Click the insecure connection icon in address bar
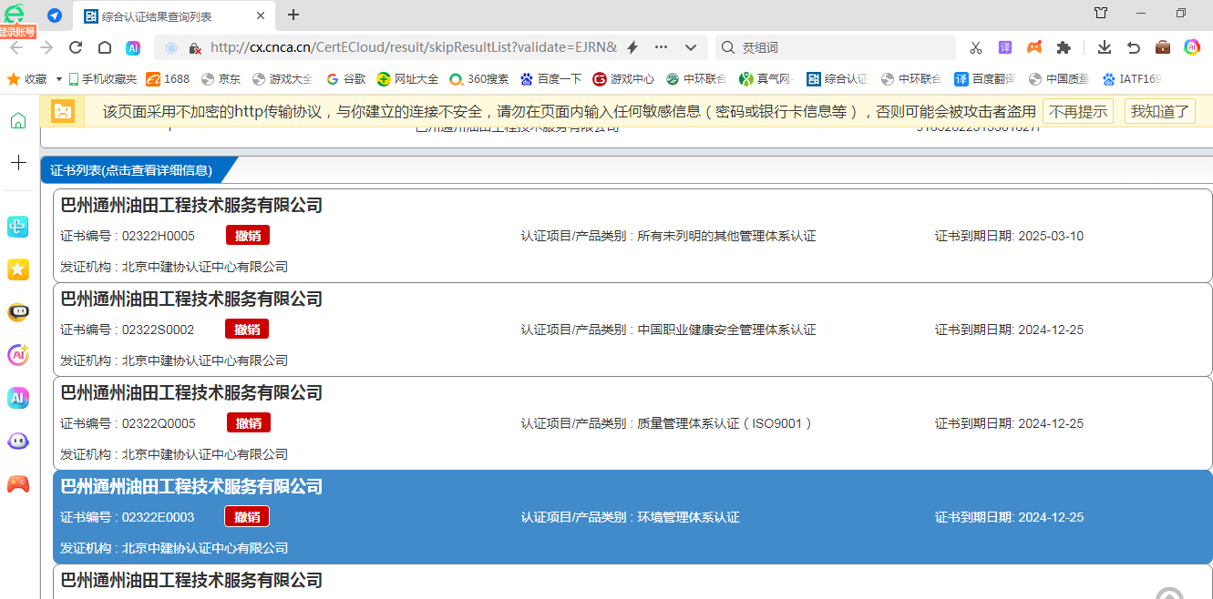This screenshot has height=599, width=1213. [x=194, y=47]
